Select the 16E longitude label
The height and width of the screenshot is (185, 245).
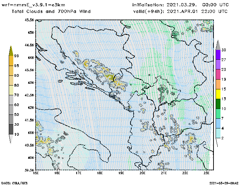pos(57,173)
